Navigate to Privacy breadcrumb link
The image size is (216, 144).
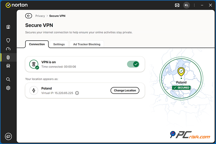40,16
